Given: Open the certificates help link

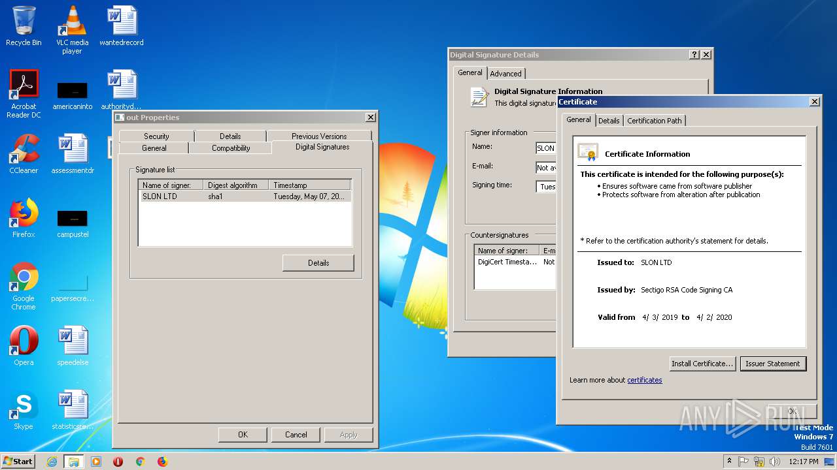Looking at the screenshot, I should [645, 380].
